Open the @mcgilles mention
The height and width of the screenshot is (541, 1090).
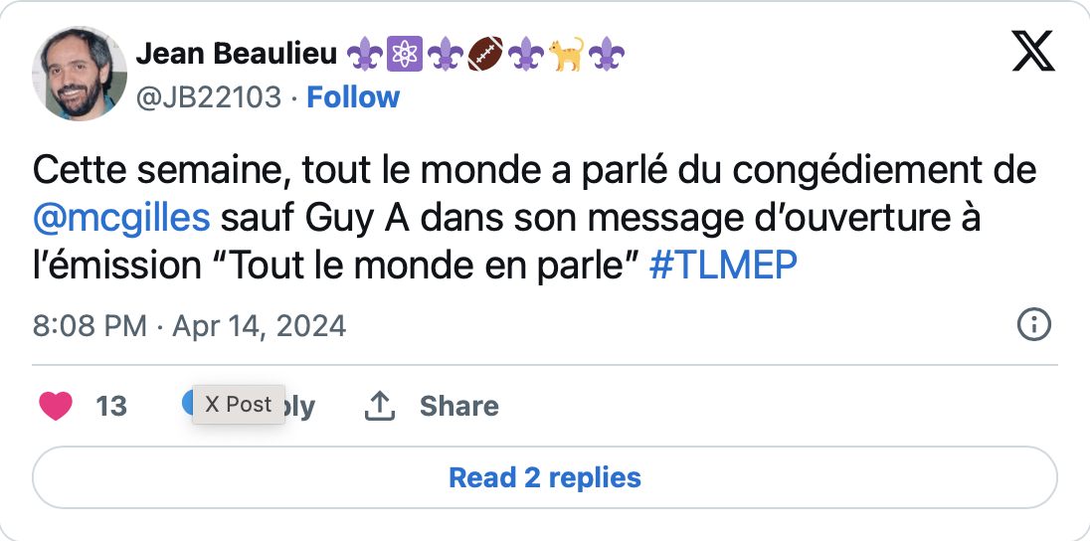pos(121,217)
